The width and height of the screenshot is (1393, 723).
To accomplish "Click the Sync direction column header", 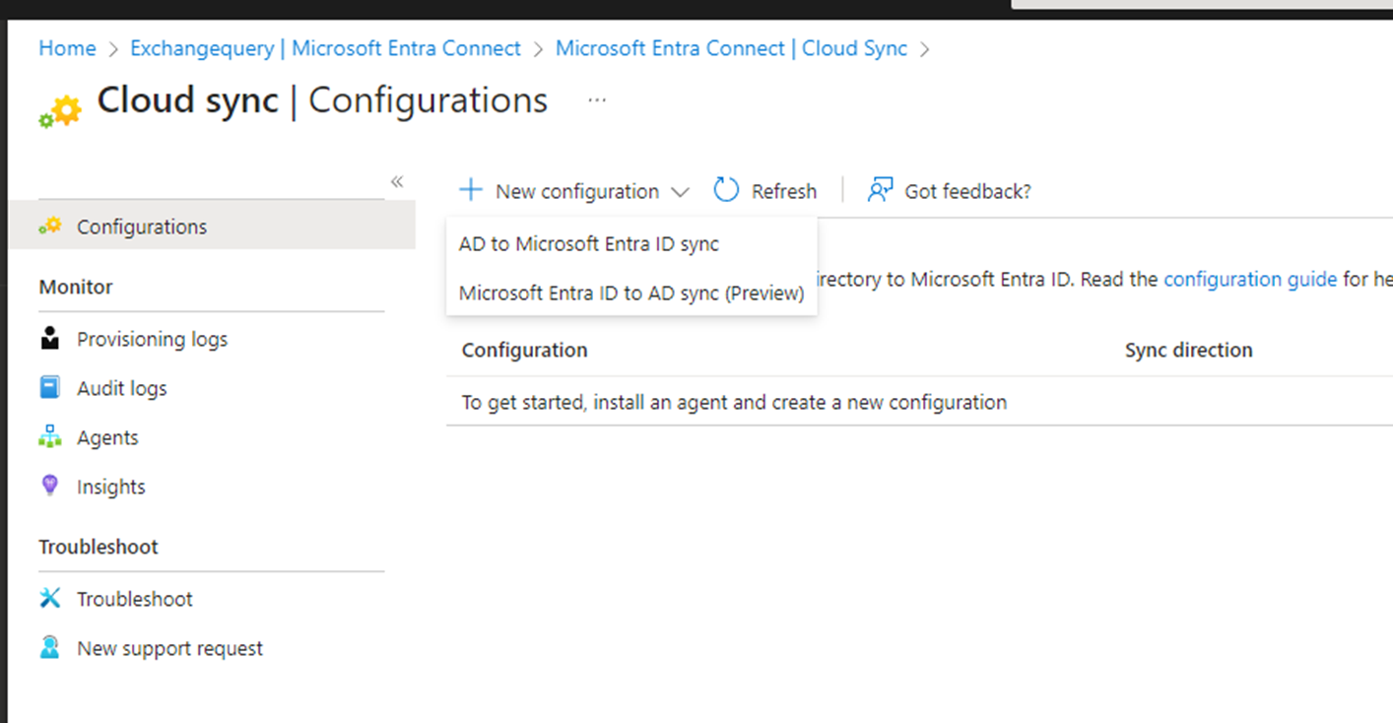I will click(1188, 350).
